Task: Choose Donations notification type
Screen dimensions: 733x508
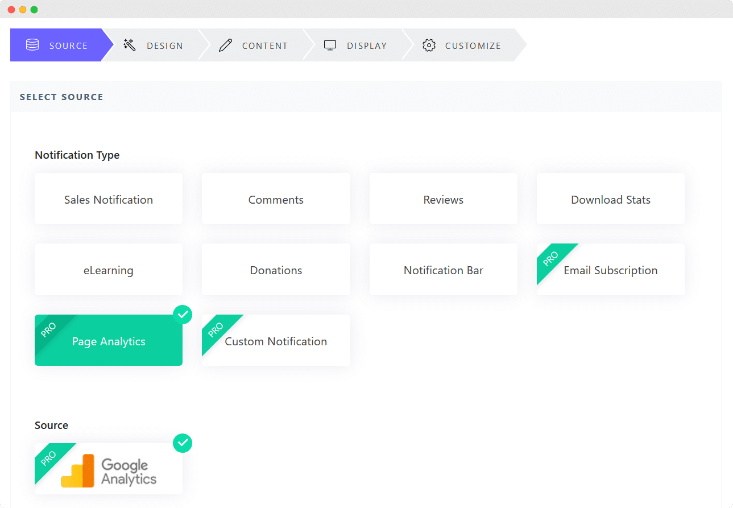Action: click(x=276, y=270)
